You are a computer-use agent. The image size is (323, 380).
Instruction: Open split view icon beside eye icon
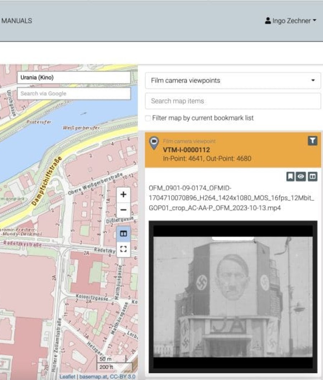tap(313, 177)
